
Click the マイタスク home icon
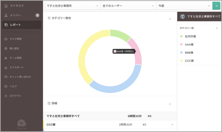click(6, 6)
